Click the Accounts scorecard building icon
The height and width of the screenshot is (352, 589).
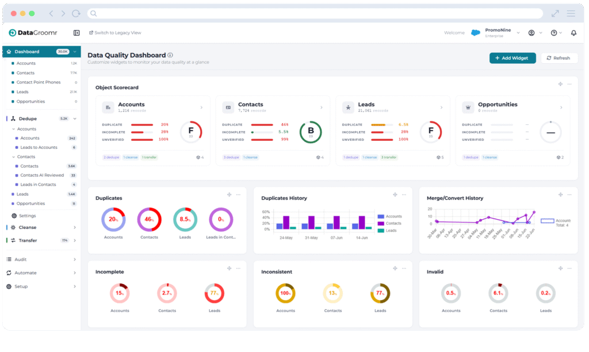108,108
